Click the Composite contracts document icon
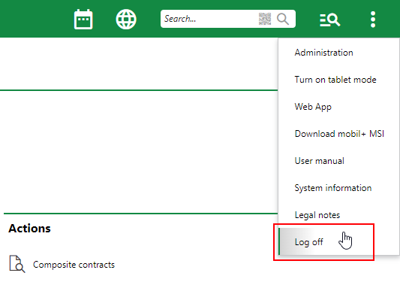Screen dimensions: 400x285 (x=17, y=264)
